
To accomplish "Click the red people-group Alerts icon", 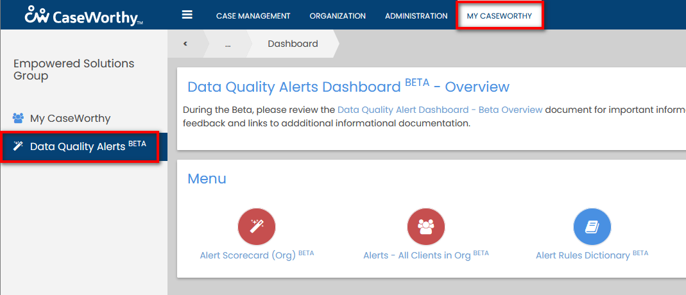I will tap(426, 227).
